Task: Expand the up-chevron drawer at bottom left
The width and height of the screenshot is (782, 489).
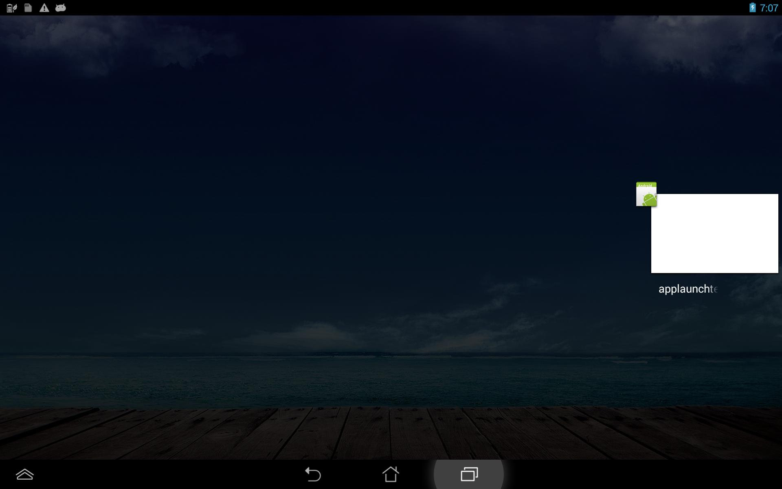Action: [x=24, y=474]
